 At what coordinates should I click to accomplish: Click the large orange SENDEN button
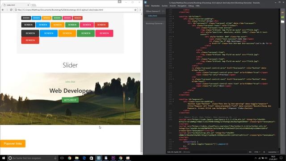click(67, 33)
